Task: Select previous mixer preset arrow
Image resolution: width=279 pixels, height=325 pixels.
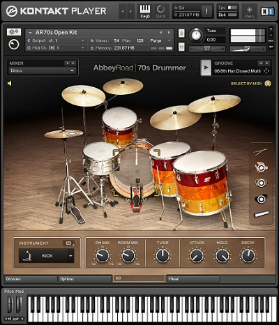Action: (x=67, y=63)
